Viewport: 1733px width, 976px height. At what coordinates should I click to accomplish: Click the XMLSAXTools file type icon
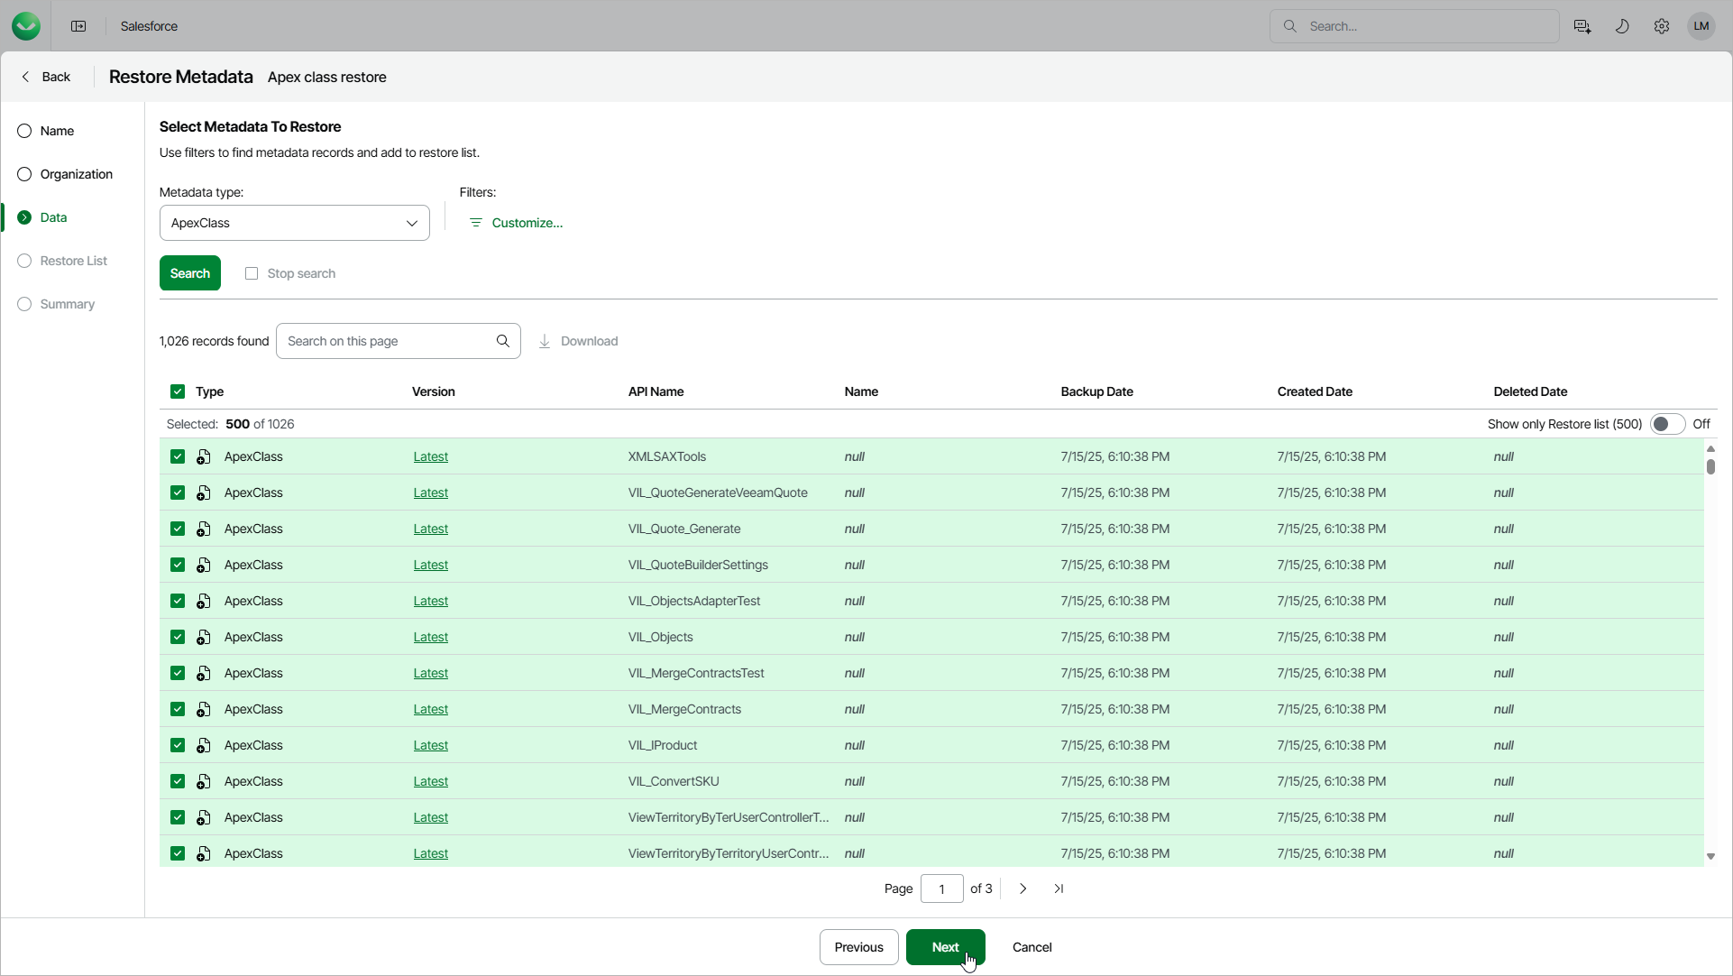pos(204,456)
